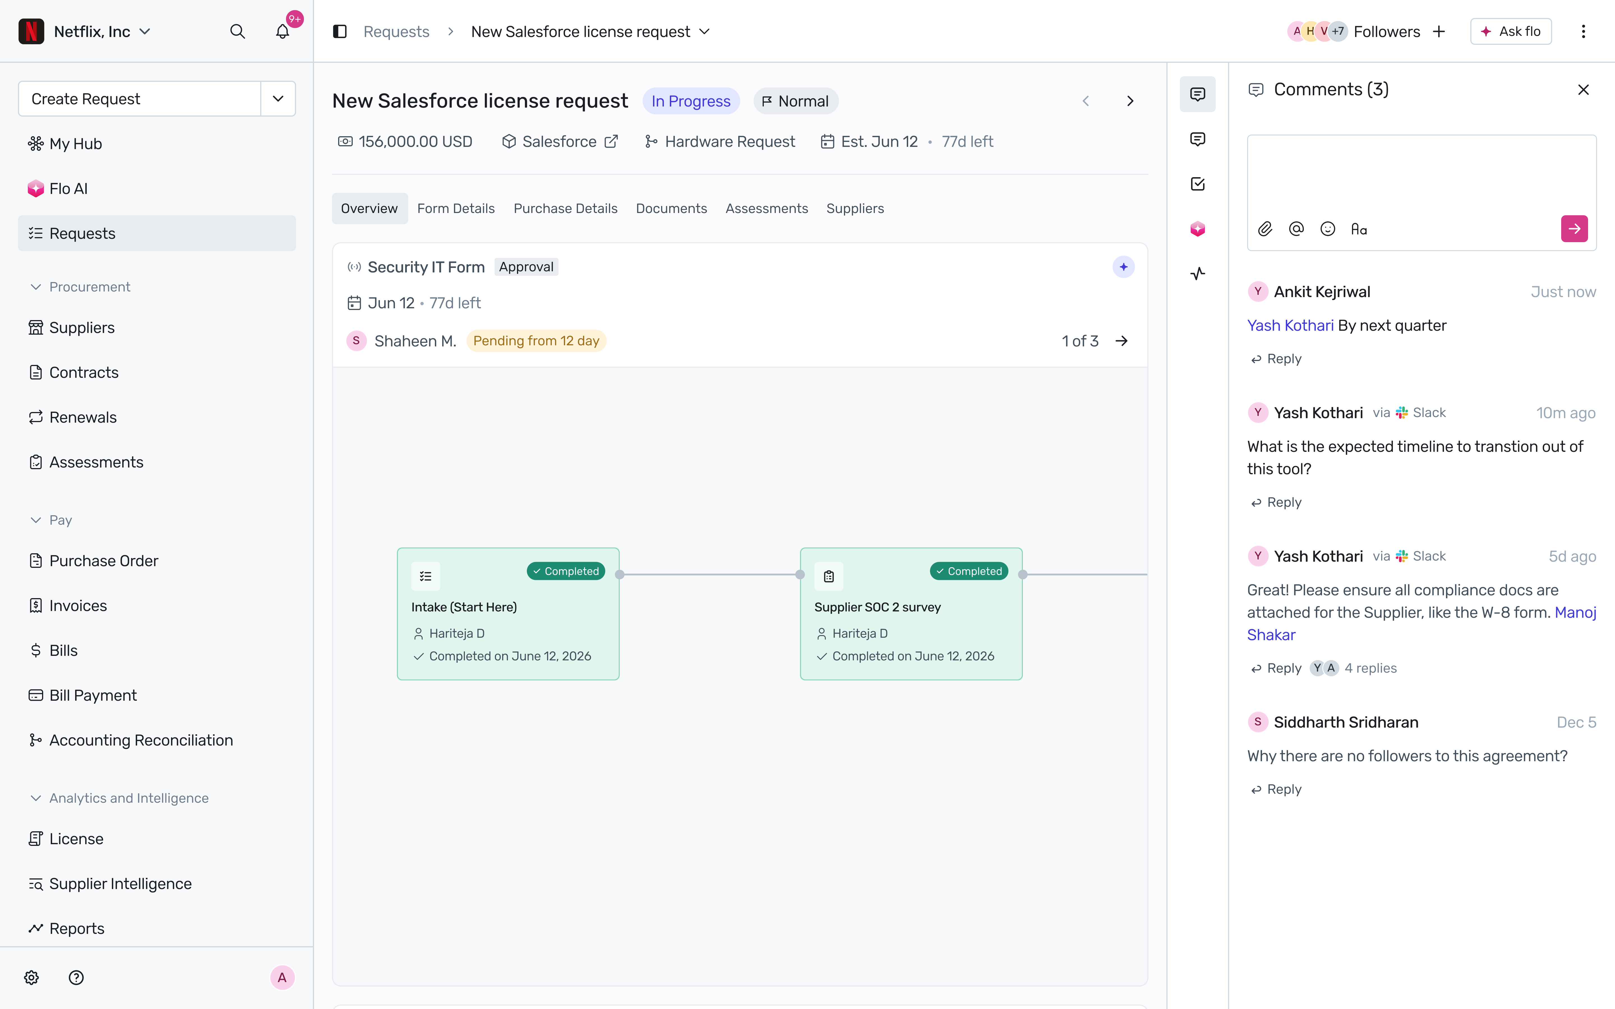
Task: Open the three-dot more options menu
Action: [x=1583, y=31]
